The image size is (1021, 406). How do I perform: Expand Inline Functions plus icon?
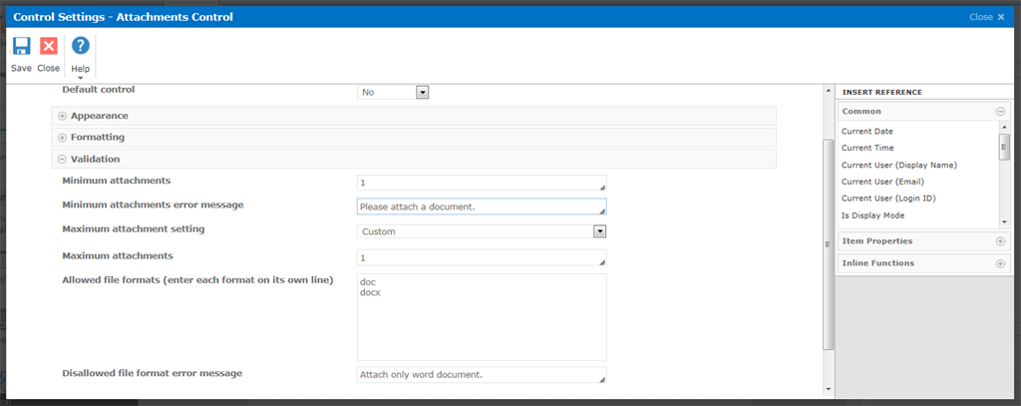click(1000, 263)
